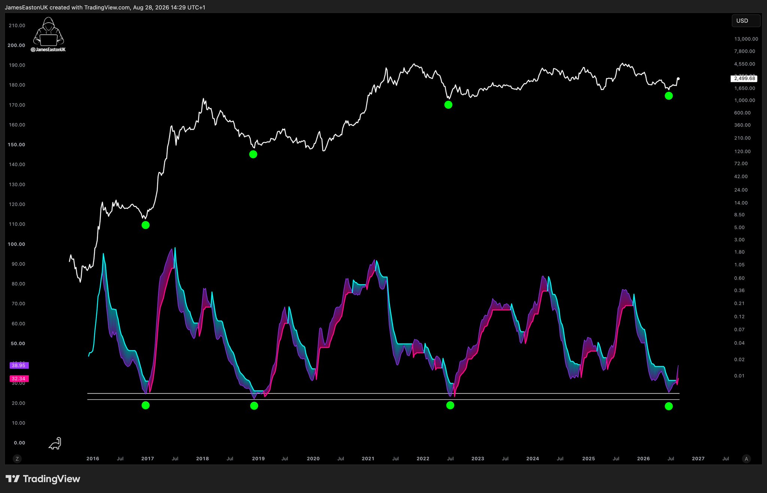Click the 2018 time axis label

[203, 459]
